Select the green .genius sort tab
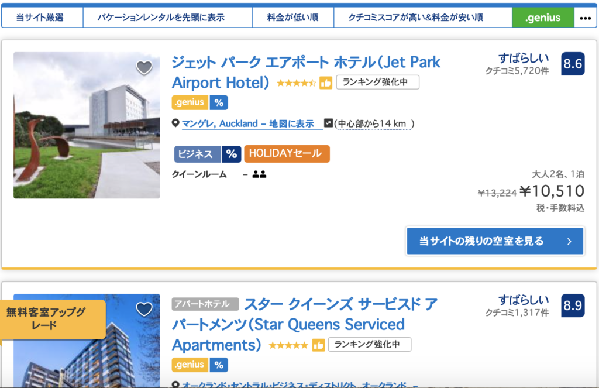 coord(542,18)
